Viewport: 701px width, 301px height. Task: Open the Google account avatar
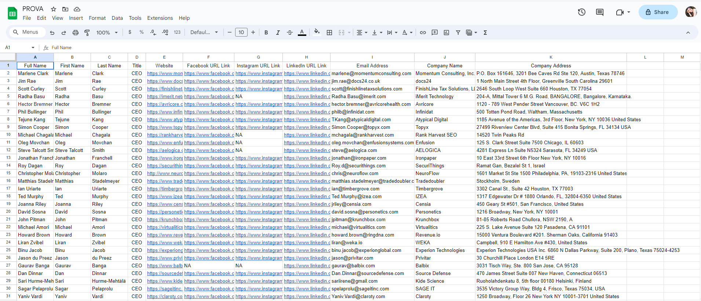pyautogui.click(x=691, y=12)
